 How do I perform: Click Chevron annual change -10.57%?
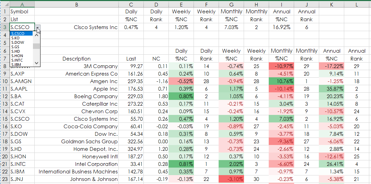332,111
